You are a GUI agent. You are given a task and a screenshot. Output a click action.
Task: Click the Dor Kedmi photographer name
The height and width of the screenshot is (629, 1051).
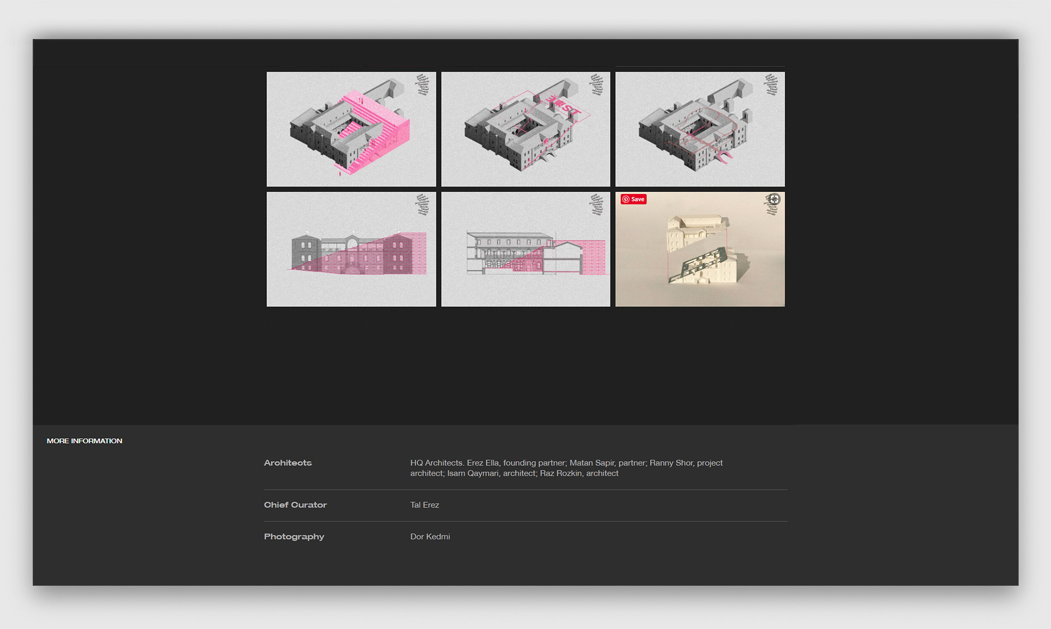(x=430, y=537)
